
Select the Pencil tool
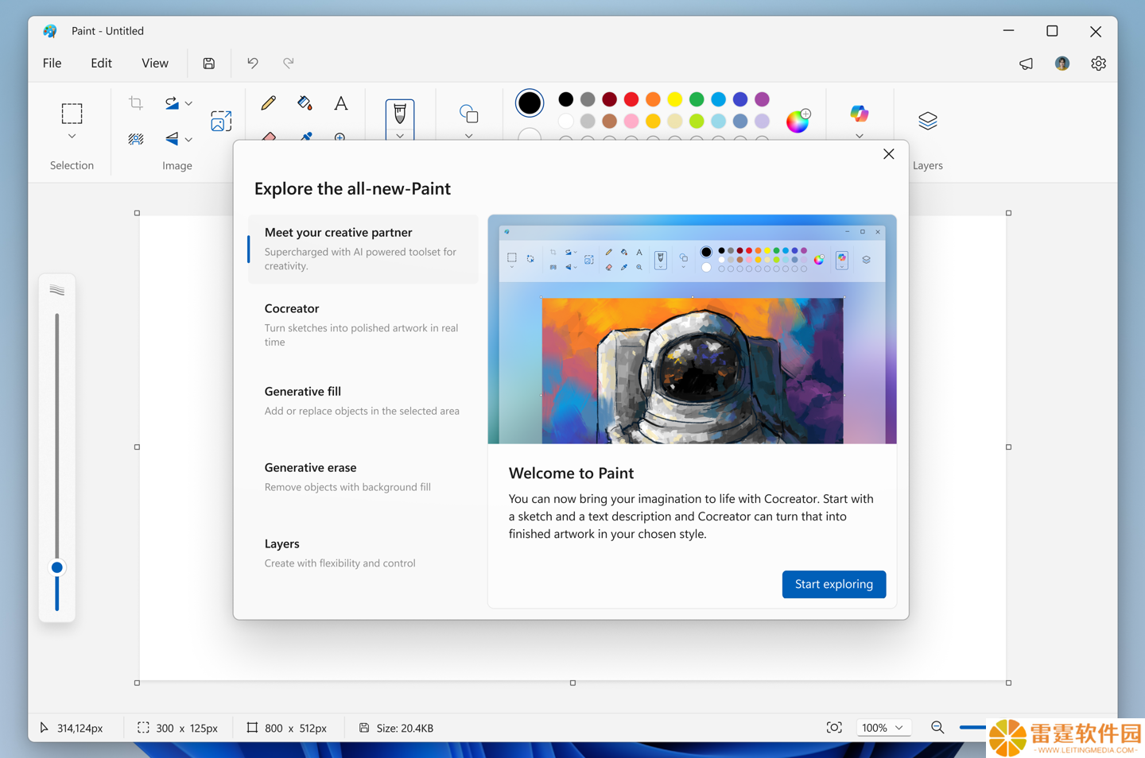click(268, 103)
